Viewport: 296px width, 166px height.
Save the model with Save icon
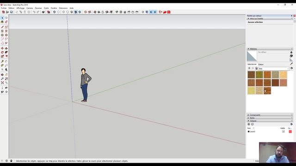12,12
